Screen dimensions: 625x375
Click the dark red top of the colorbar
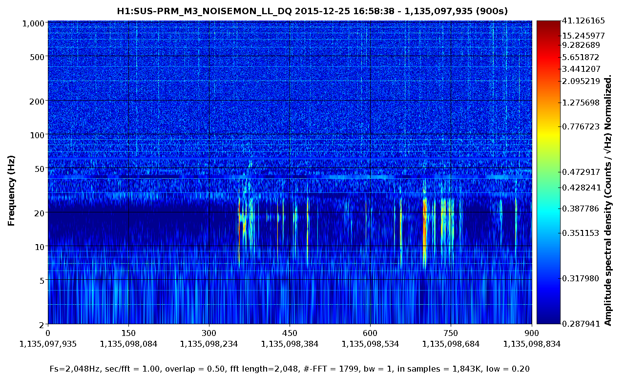click(x=548, y=27)
